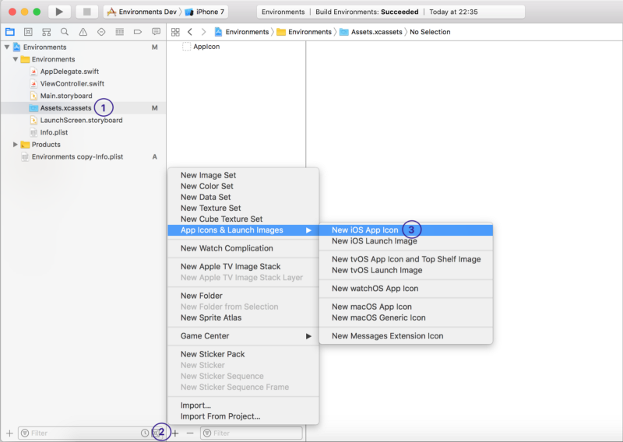Image resolution: width=623 pixels, height=442 pixels.
Task: Click the build status activity bar
Action: click(391, 12)
